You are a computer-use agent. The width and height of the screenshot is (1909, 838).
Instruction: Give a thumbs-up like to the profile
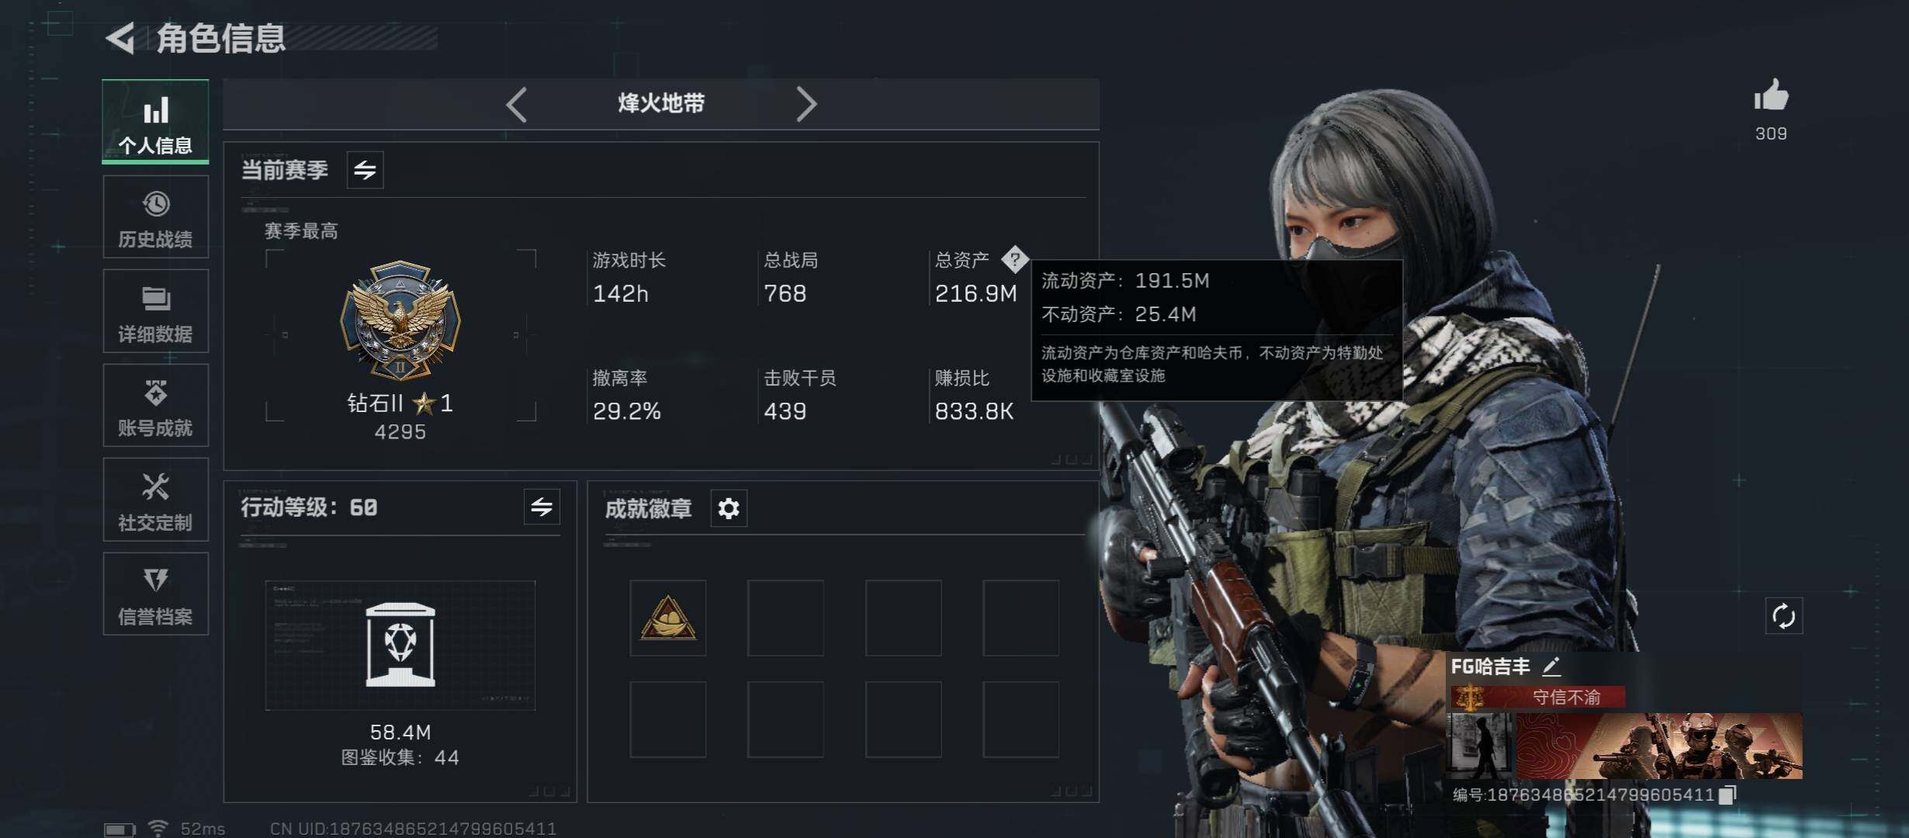point(1771,97)
